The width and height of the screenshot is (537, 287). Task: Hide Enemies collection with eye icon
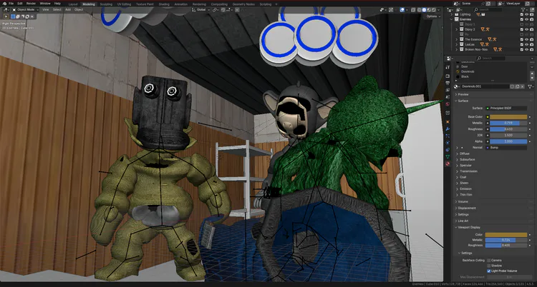pos(526,19)
